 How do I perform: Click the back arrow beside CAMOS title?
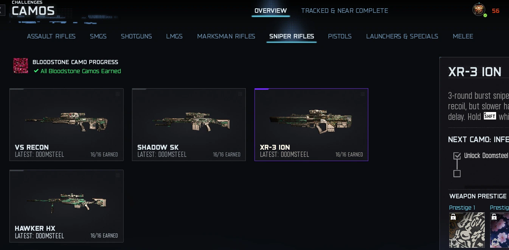point(2,10)
